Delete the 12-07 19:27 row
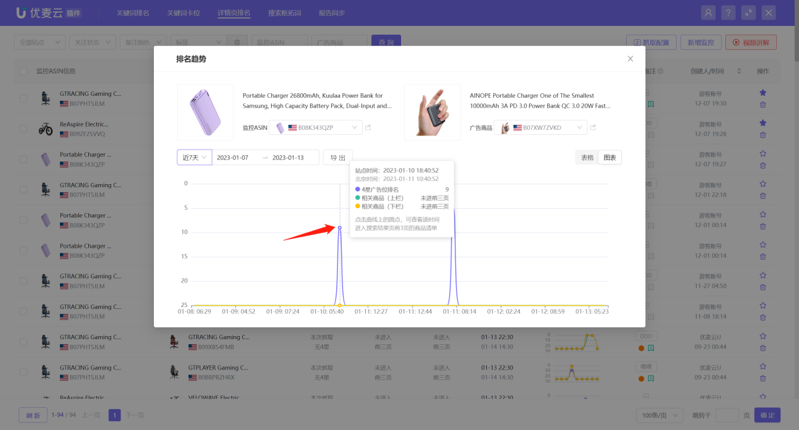The width and height of the screenshot is (799, 430). point(762,165)
